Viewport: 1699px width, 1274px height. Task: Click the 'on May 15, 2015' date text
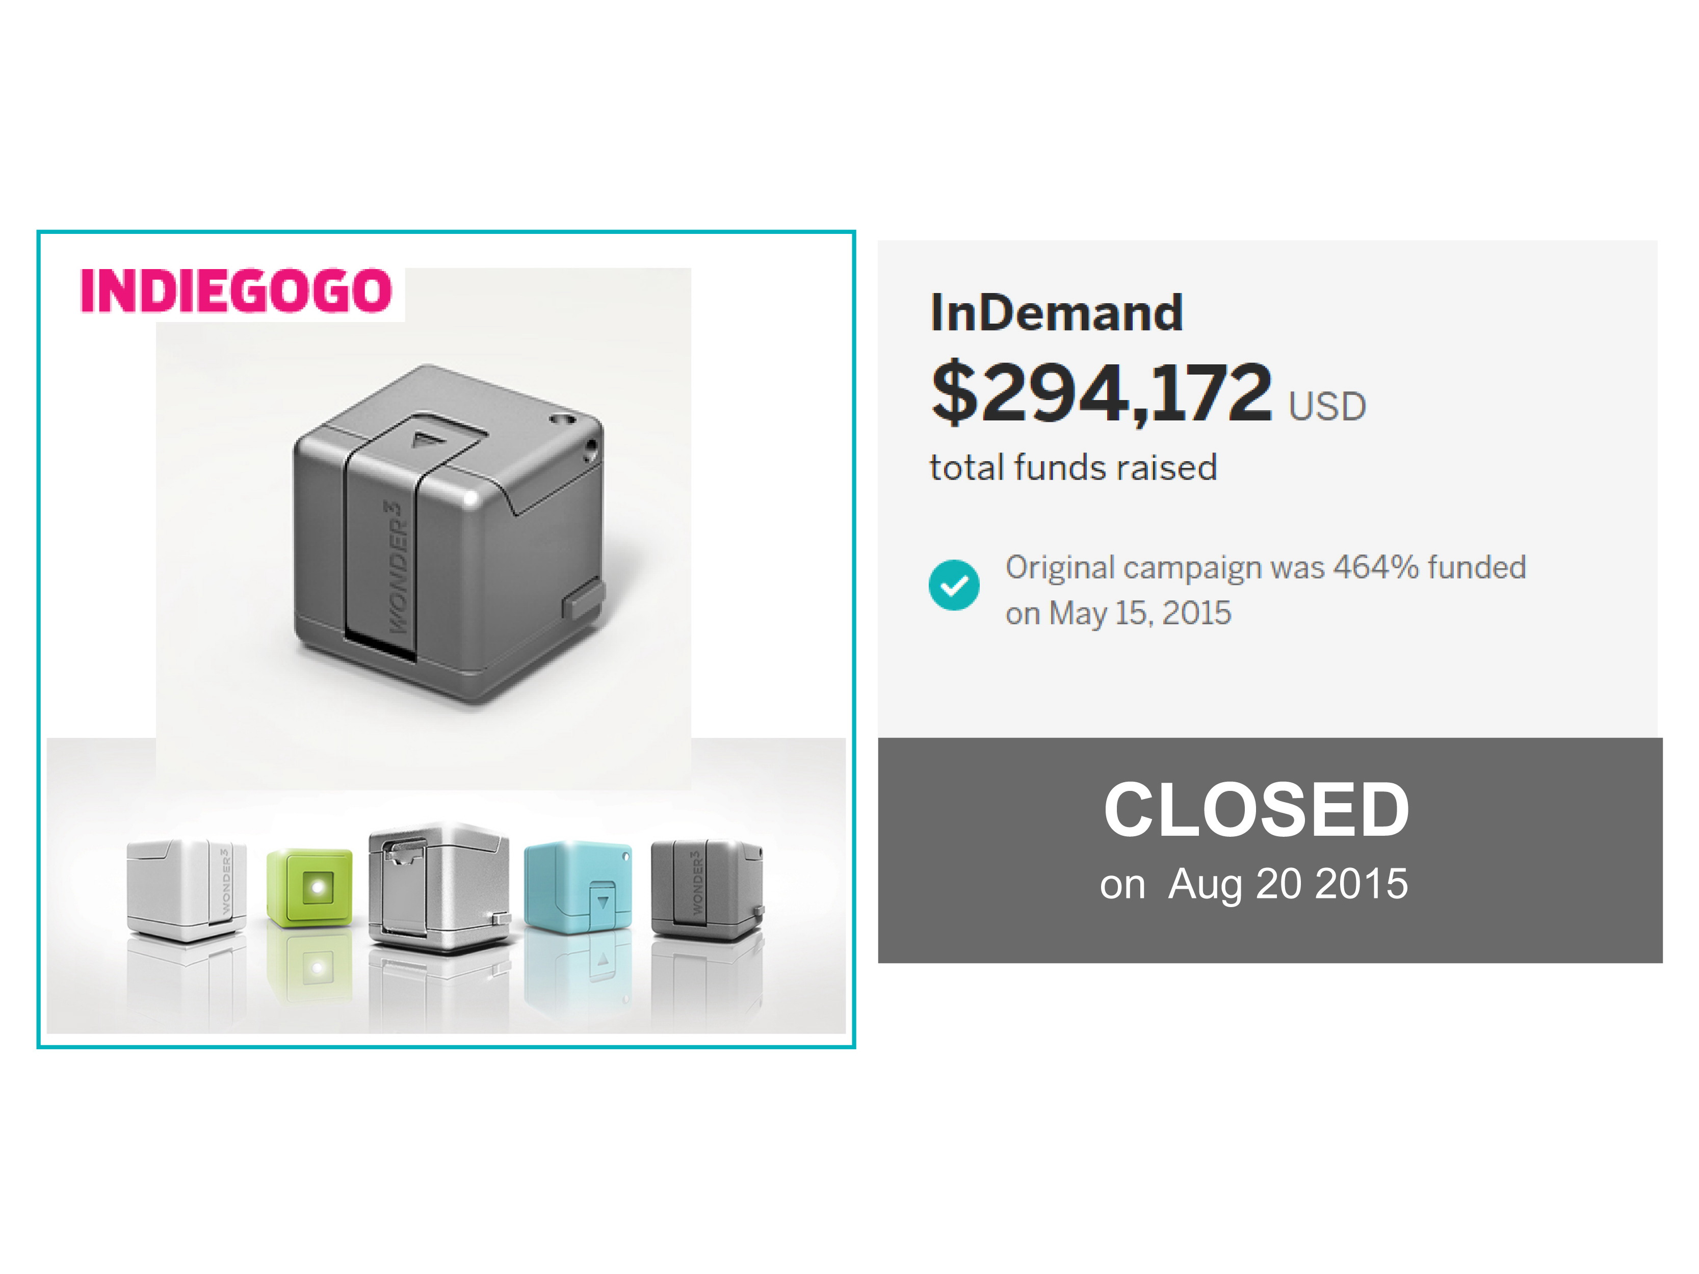1118,613
